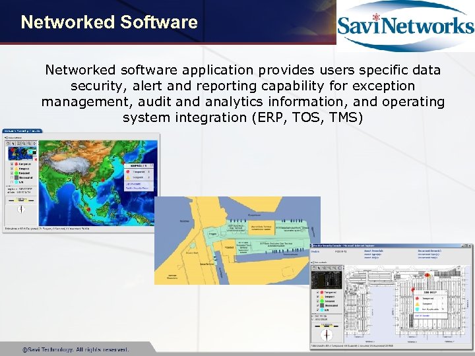Select the pan tool in map console toolbar
Viewport: 475px width, 356px height.
[x=7, y=144]
